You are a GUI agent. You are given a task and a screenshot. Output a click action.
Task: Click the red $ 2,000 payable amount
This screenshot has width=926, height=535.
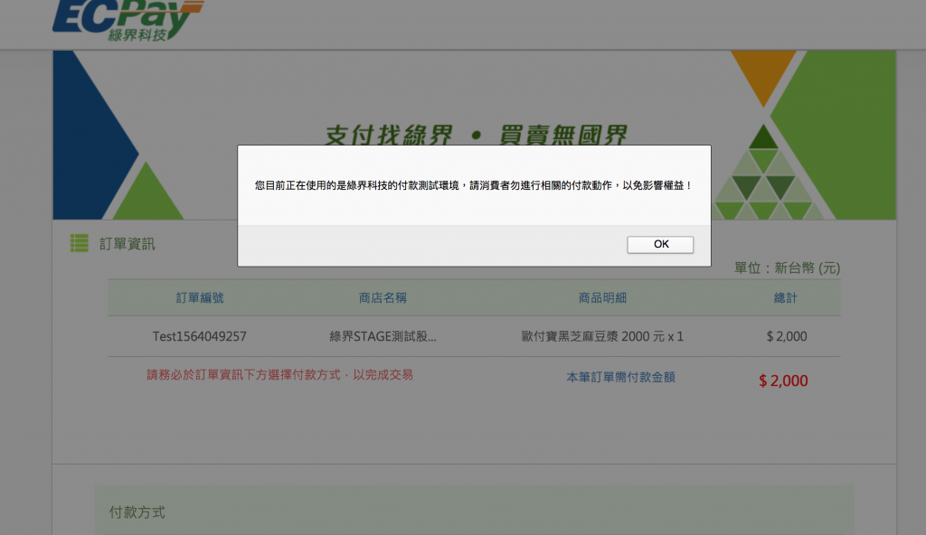pyautogui.click(x=783, y=380)
